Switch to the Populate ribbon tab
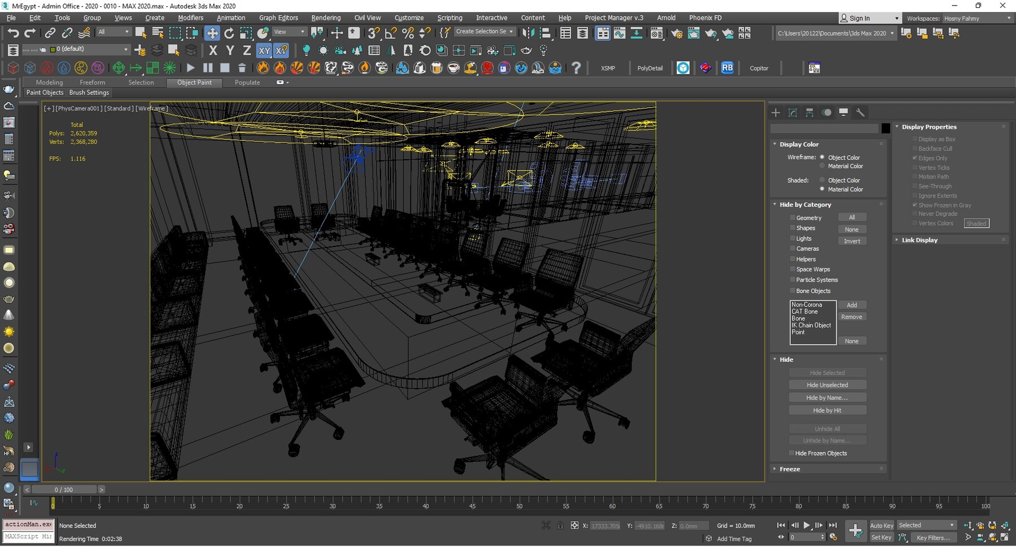Viewport: 1016px width, 550px height. point(247,82)
